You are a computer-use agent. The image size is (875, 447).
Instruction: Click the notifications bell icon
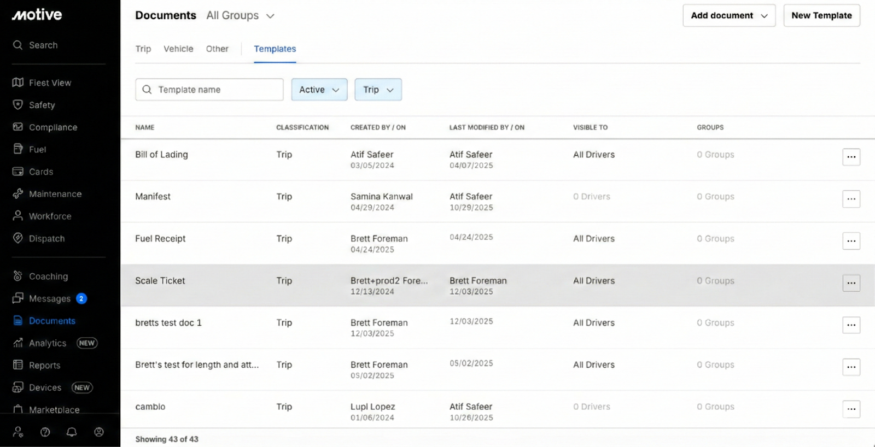coord(72,432)
